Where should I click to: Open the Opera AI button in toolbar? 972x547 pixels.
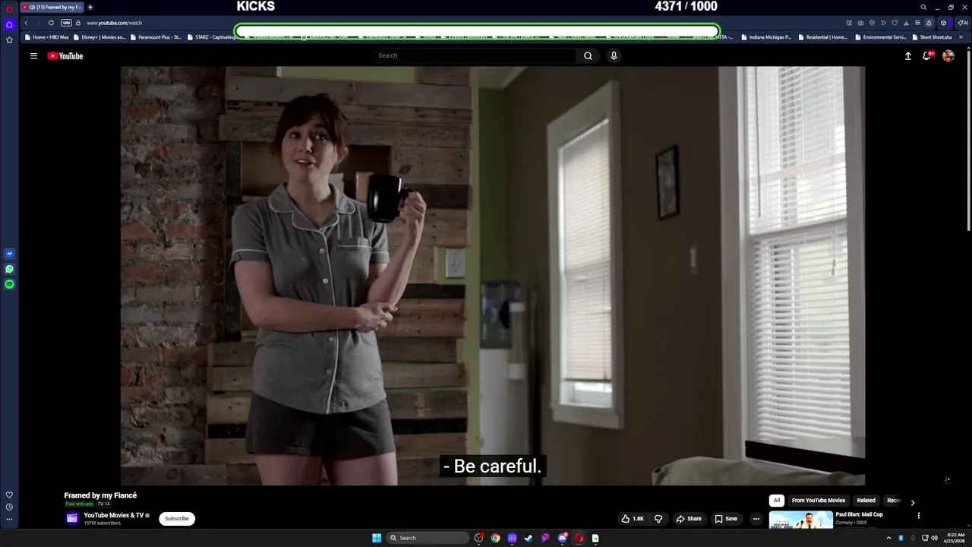963,23
